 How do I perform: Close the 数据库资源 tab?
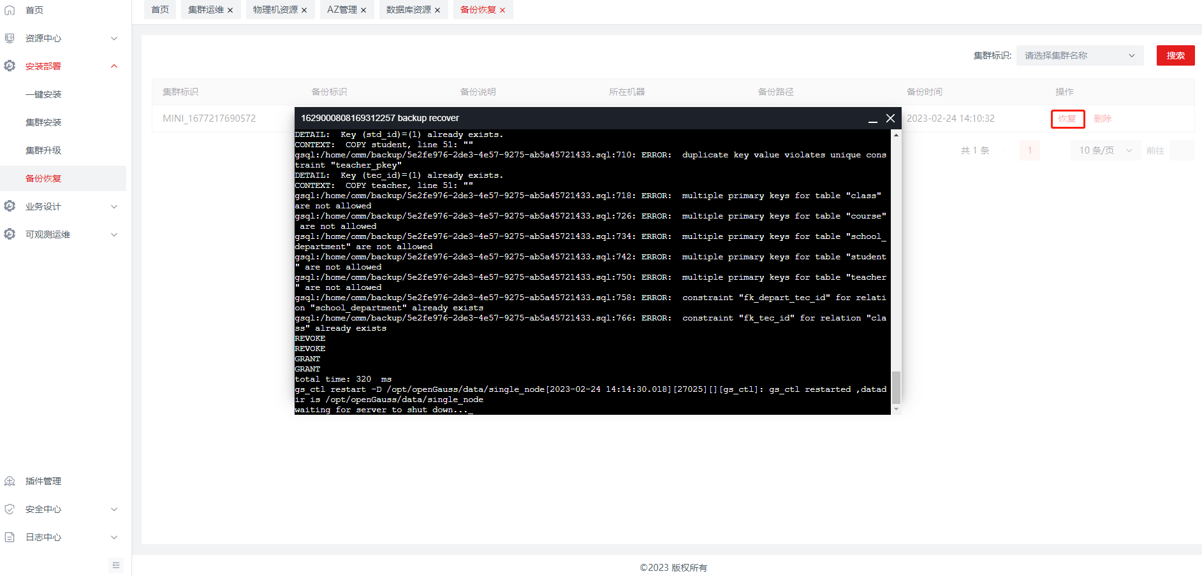437,10
